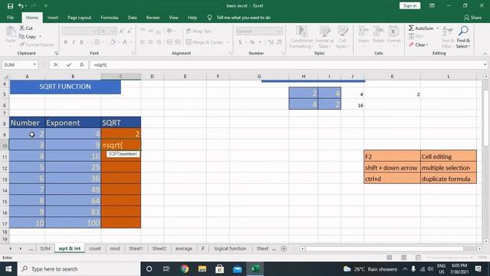This screenshot has height=276, width=490.
Task: Open File Explorer from taskbar
Action: (202, 269)
